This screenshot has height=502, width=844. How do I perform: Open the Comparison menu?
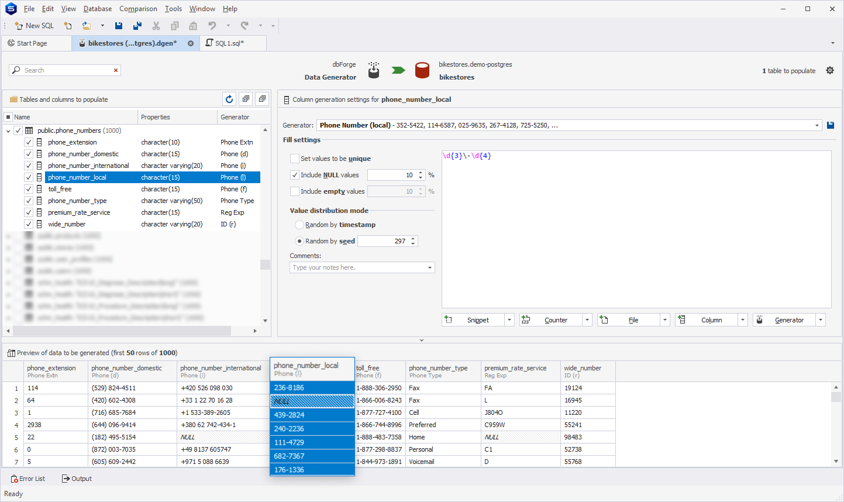coord(138,9)
